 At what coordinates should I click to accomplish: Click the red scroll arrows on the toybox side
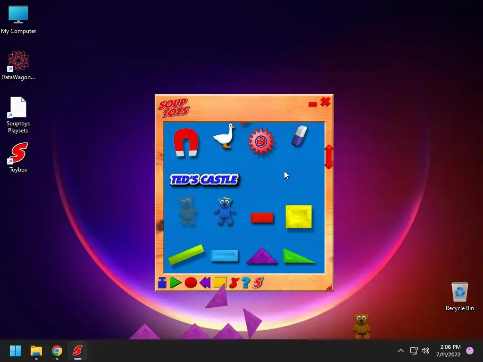pos(329,157)
